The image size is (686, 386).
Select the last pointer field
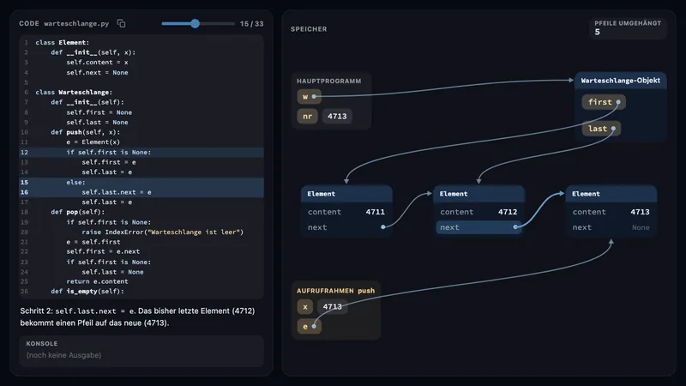pos(601,128)
